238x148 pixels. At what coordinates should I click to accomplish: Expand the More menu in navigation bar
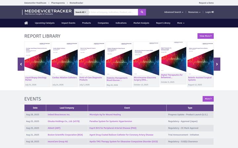tap(180, 23)
